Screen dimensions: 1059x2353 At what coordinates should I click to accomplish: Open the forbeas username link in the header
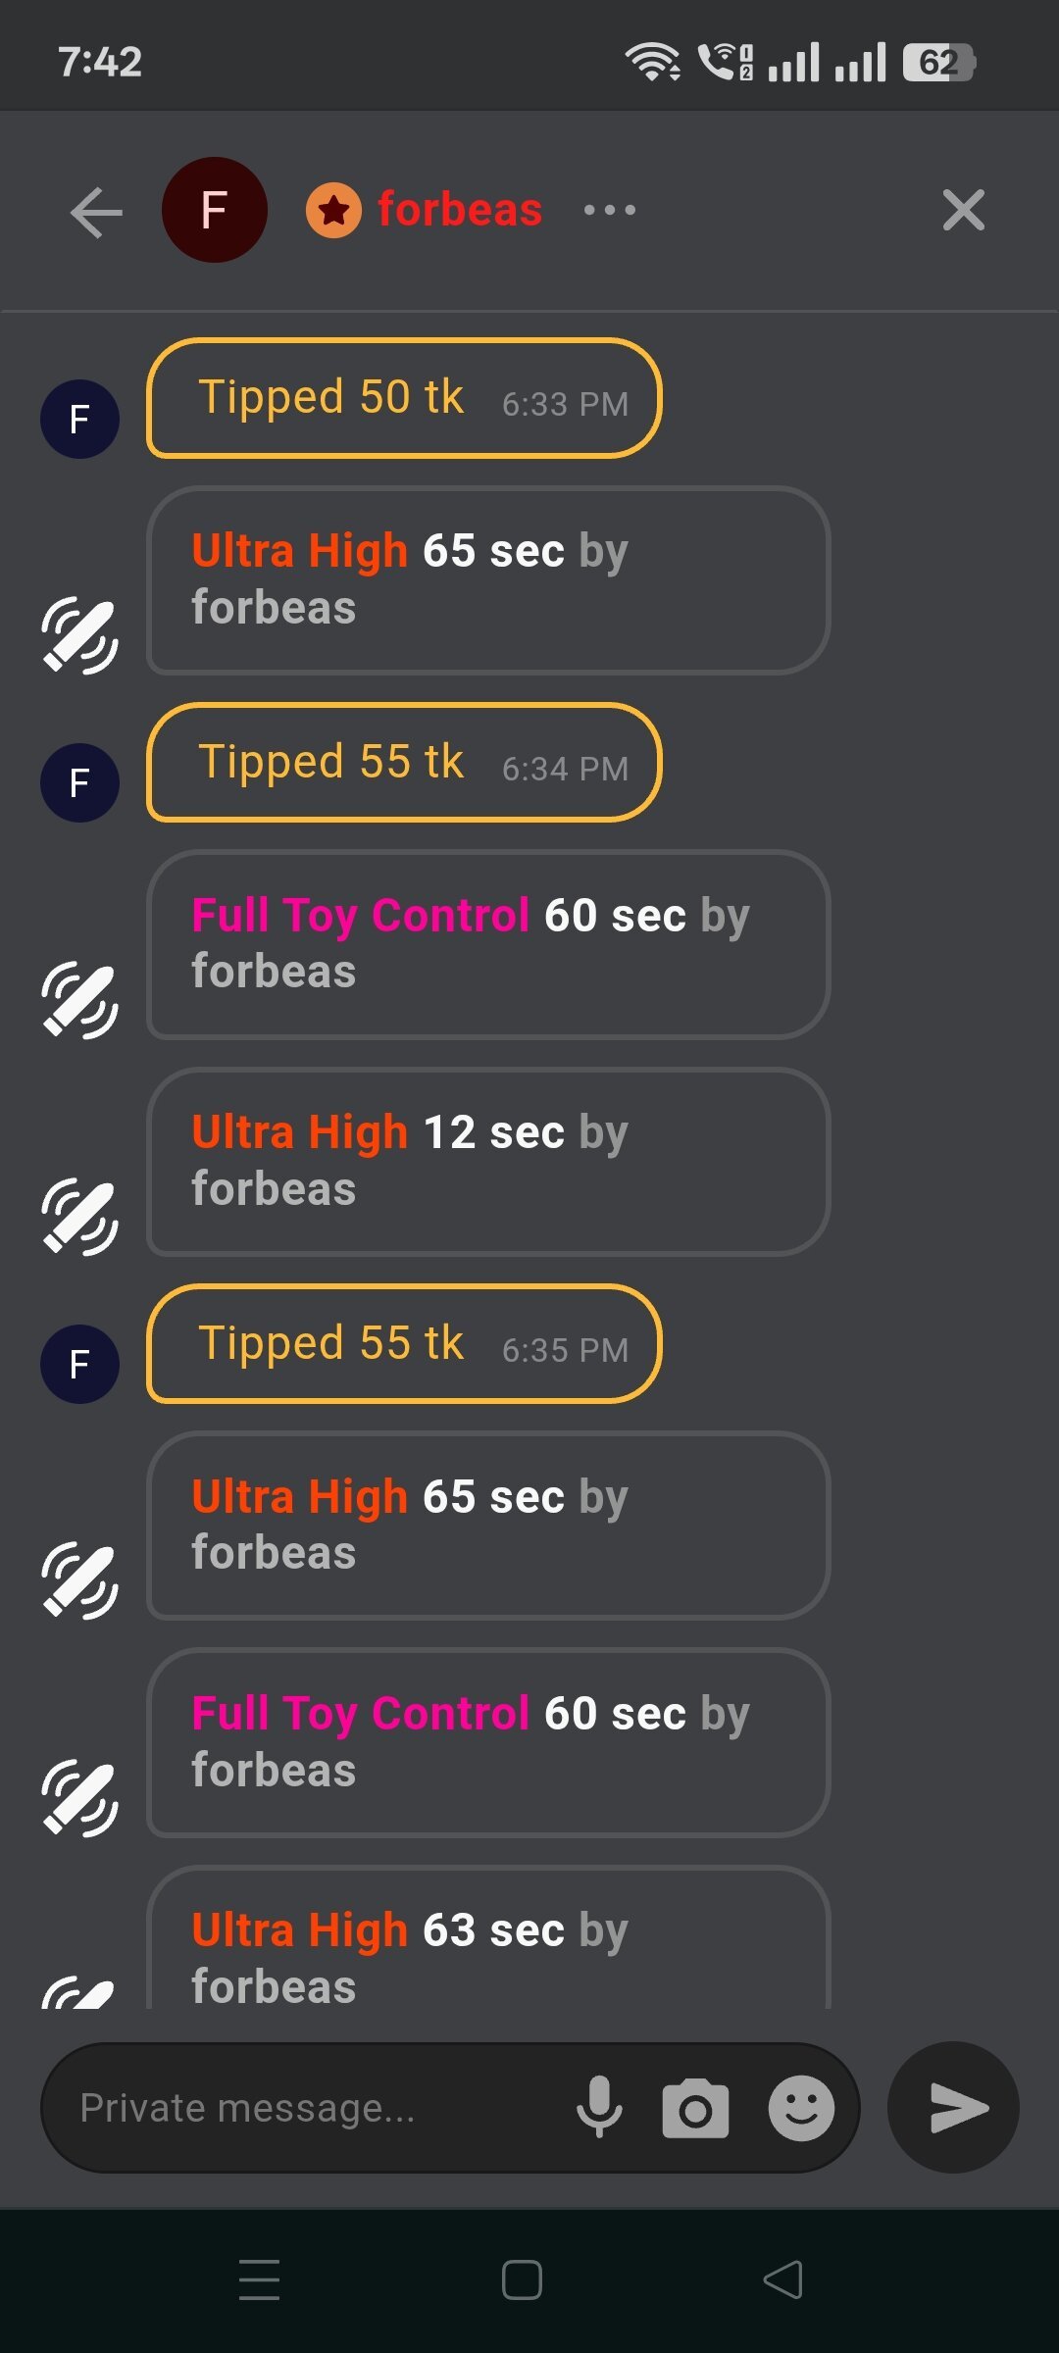[459, 210]
